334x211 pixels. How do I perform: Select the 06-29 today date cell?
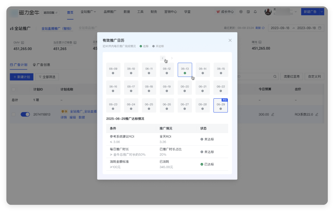pyautogui.click(x=221, y=105)
